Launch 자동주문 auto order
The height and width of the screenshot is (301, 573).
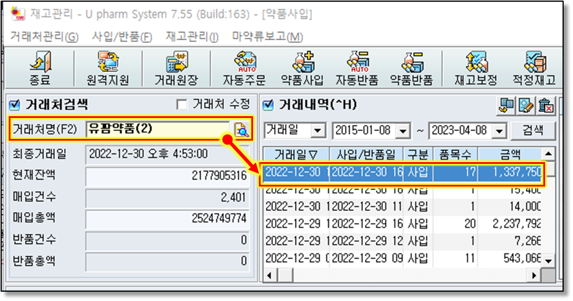[x=243, y=68]
